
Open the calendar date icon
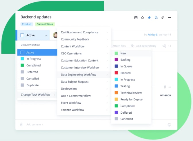tap(136, 18)
